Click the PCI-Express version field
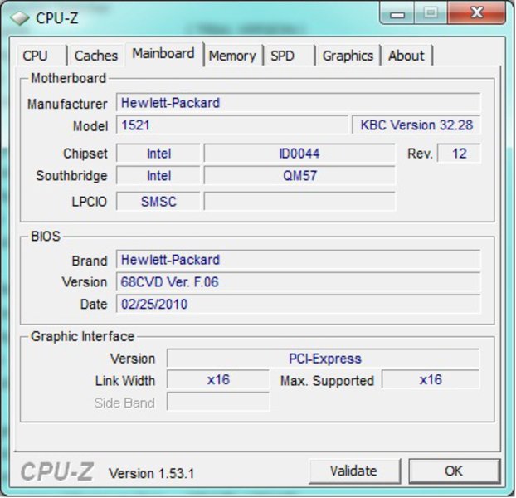The height and width of the screenshot is (498, 516). (x=324, y=358)
